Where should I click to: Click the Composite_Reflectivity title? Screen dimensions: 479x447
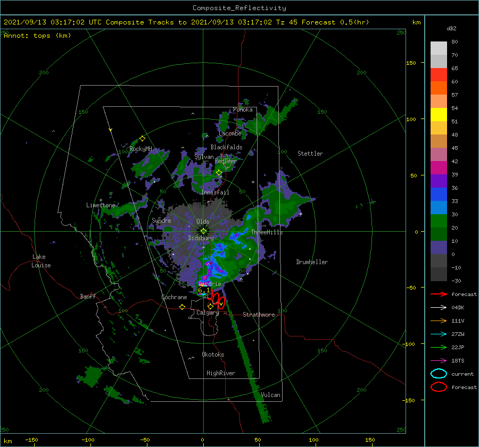point(240,8)
